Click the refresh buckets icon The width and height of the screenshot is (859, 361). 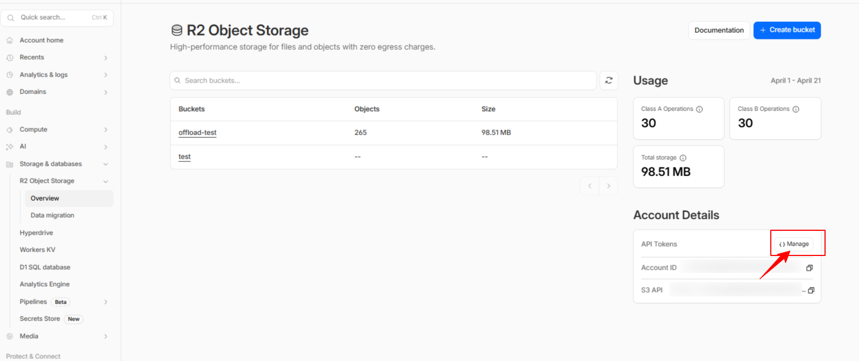[609, 80]
